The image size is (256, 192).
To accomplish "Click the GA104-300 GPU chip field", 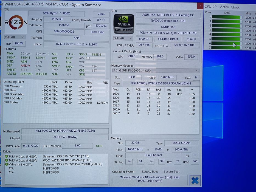I will tap(168, 27).
